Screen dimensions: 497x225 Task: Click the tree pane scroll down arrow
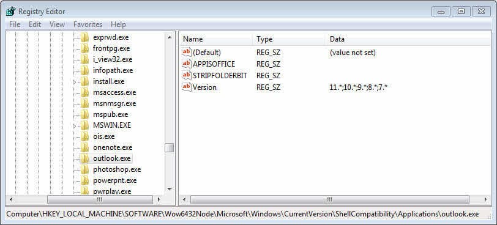[x=170, y=190]
